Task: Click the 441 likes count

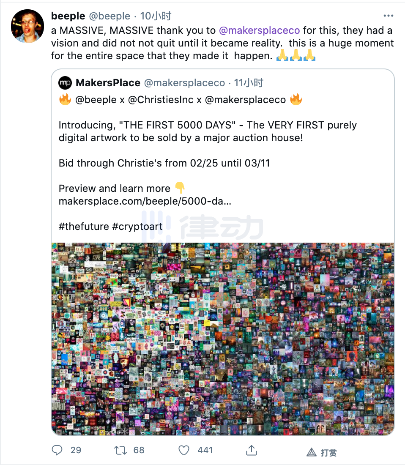Action: point(205,450)
